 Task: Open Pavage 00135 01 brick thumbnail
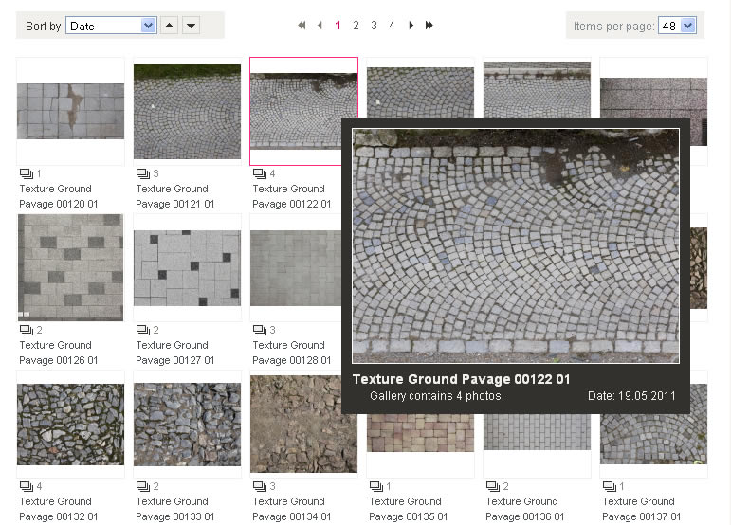[420, 433]
